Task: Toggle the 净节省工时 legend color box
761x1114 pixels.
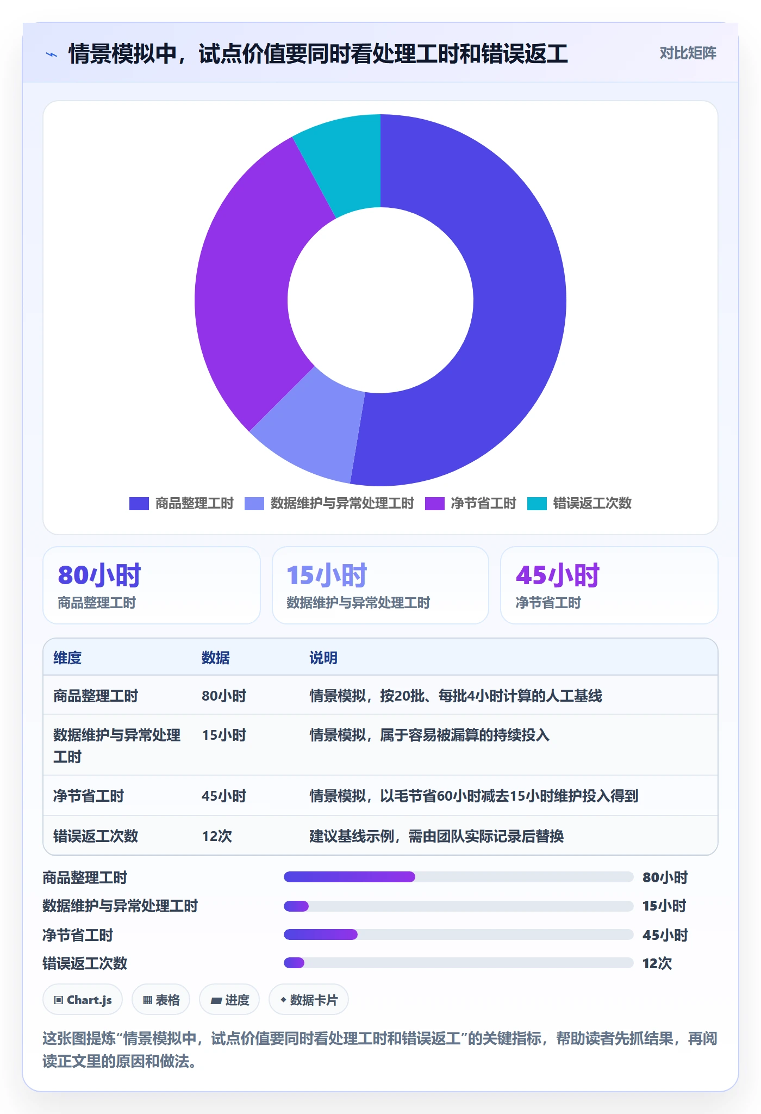Action: coord(434,504)
